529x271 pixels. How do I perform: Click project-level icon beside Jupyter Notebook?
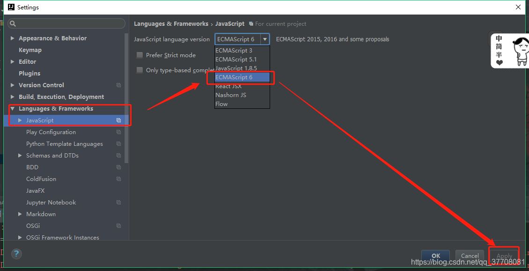pos(118,203)
